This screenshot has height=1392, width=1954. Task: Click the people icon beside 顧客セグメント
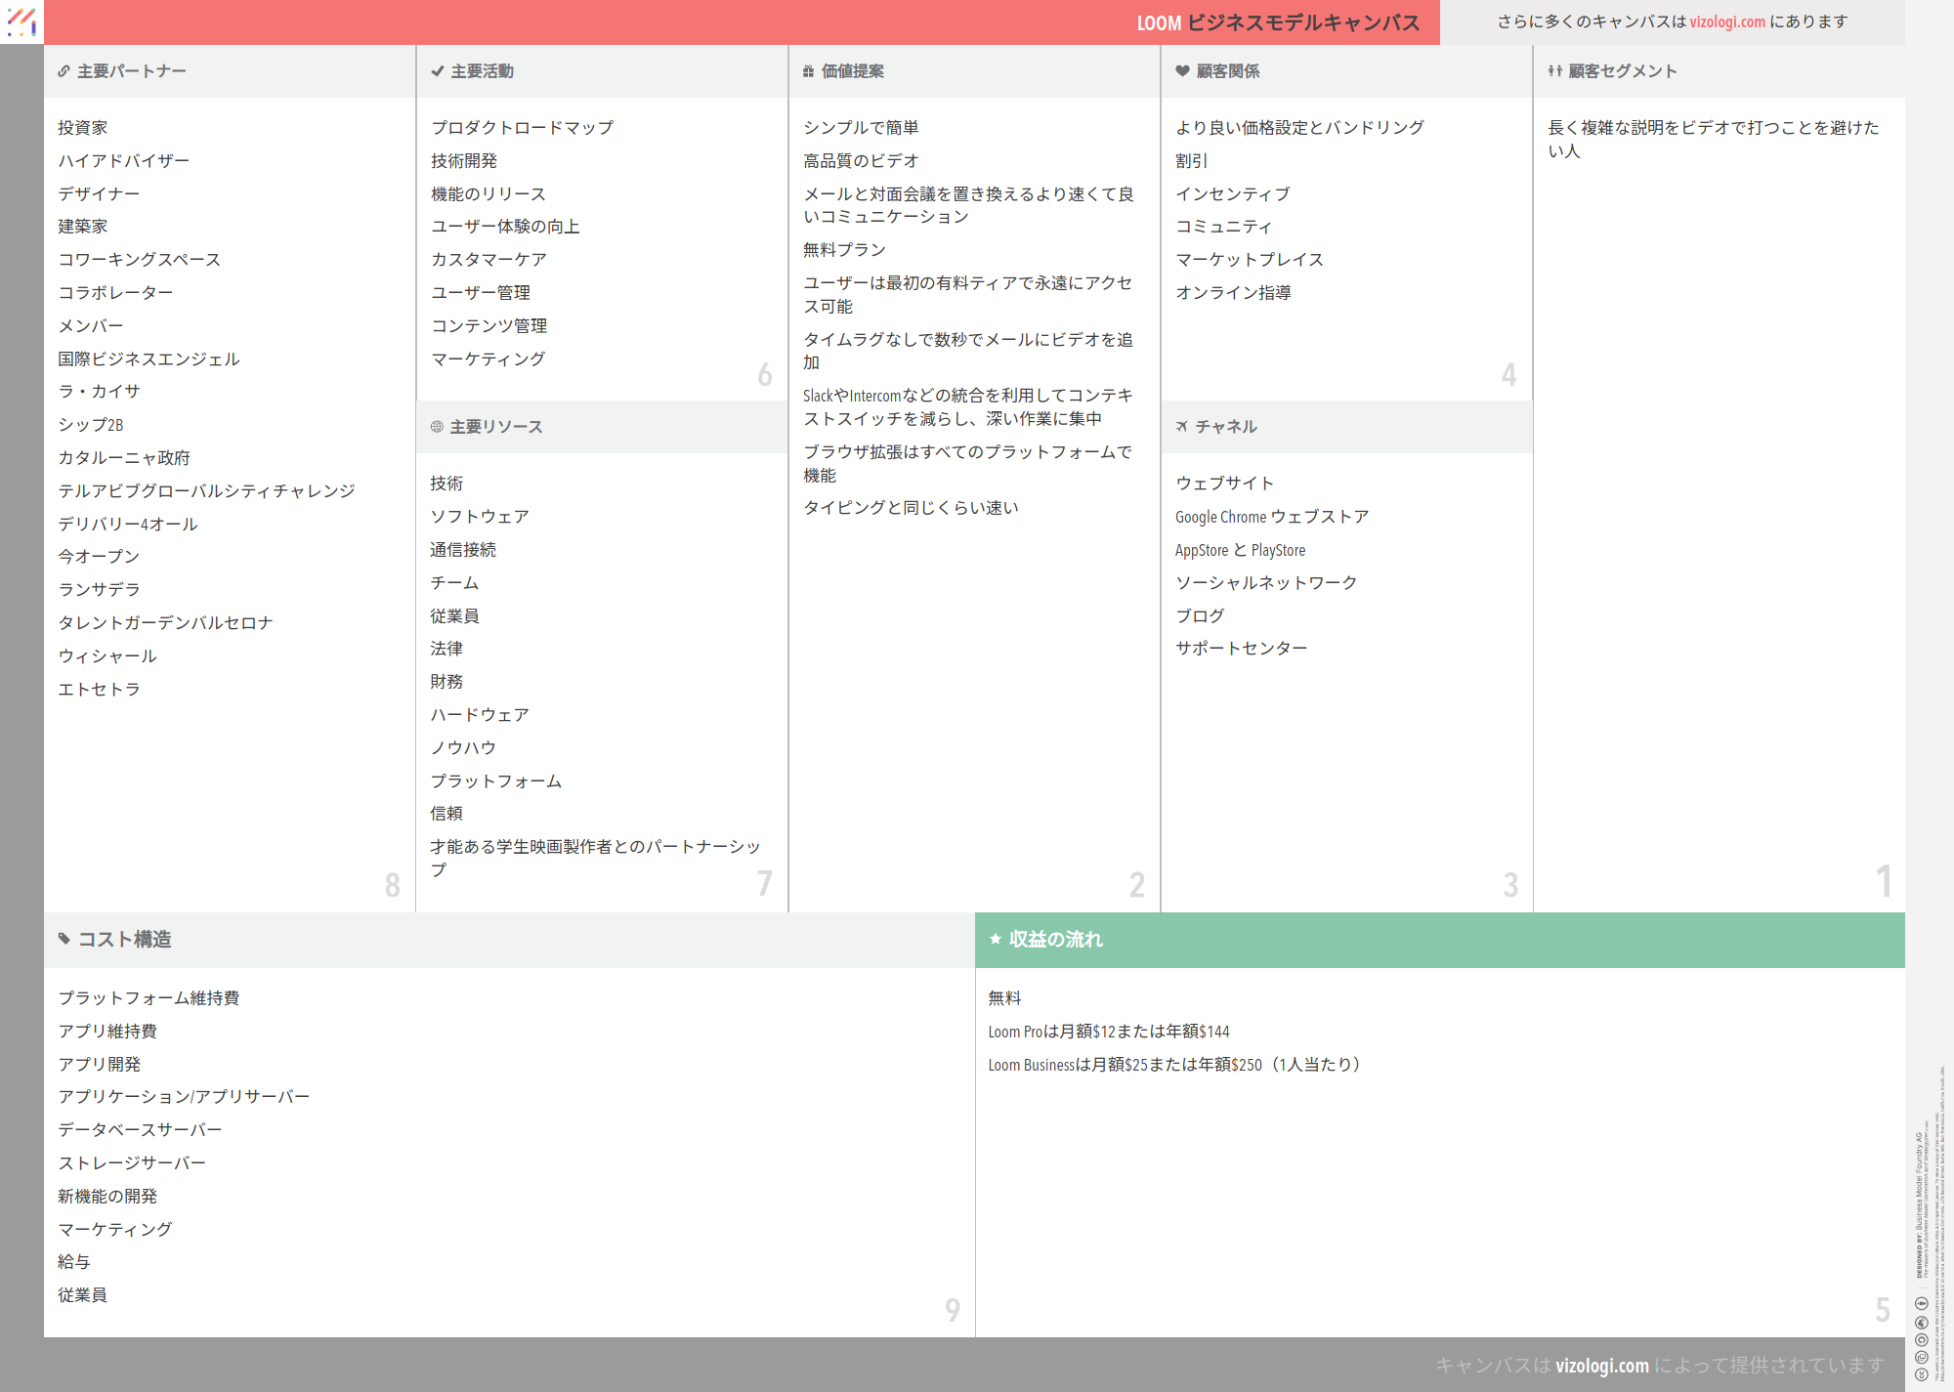1554,71
